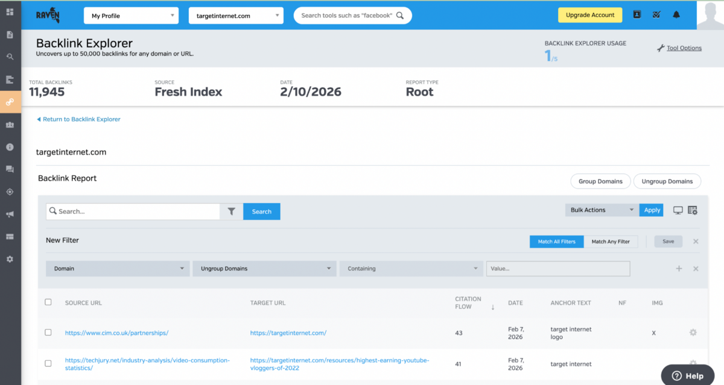This screenshot has width=724, height=385.
Task: Open the Help chat button
Action: pyautogui.click(x=688, y=375)
